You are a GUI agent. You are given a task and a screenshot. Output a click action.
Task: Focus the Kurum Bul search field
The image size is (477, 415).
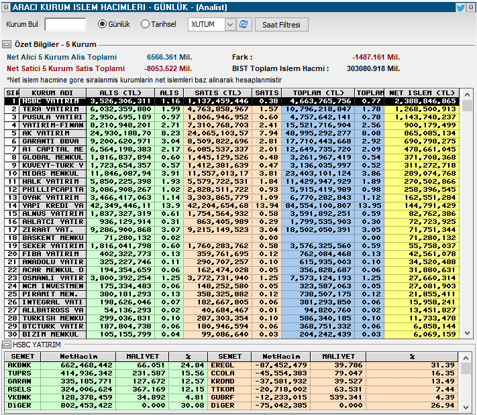65,24
